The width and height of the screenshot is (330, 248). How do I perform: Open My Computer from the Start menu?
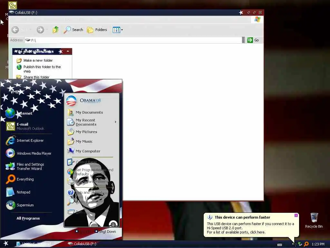click(x=84, y=151)
